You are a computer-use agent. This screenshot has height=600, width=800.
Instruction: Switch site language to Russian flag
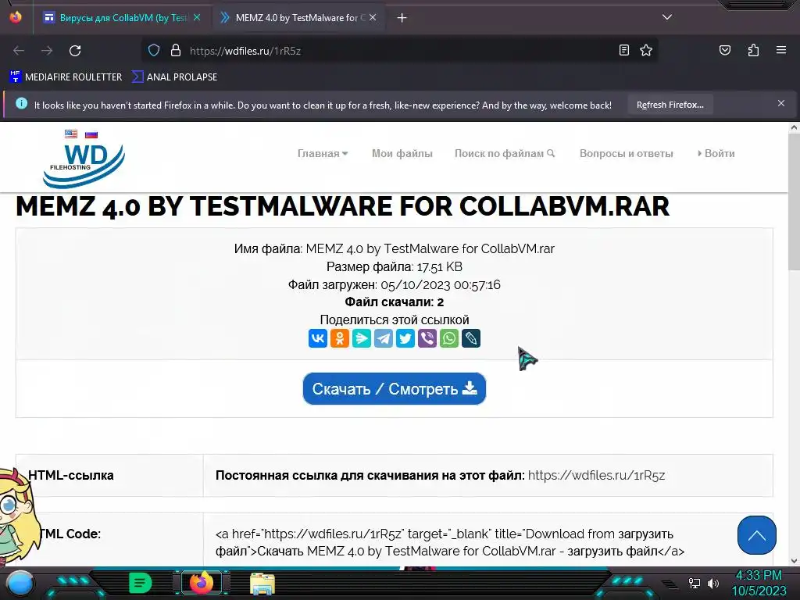(x=91, y=134)
